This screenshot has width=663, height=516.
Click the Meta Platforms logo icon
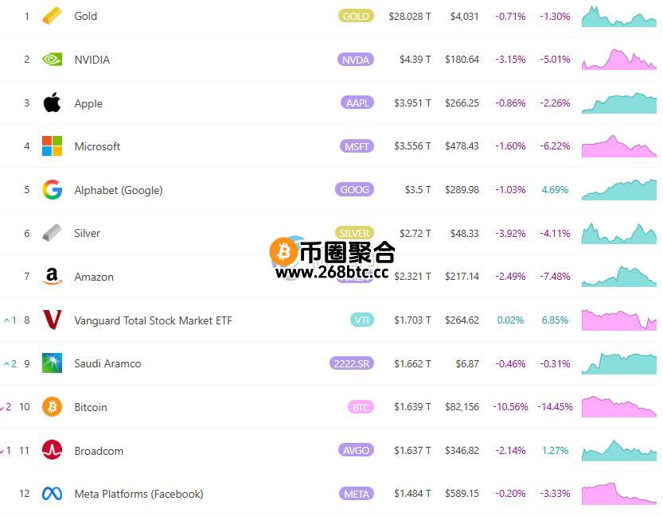[x=52, y=494]
